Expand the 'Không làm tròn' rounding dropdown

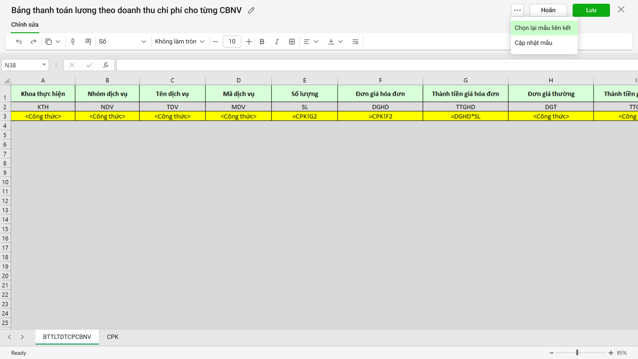click(180, 42)
